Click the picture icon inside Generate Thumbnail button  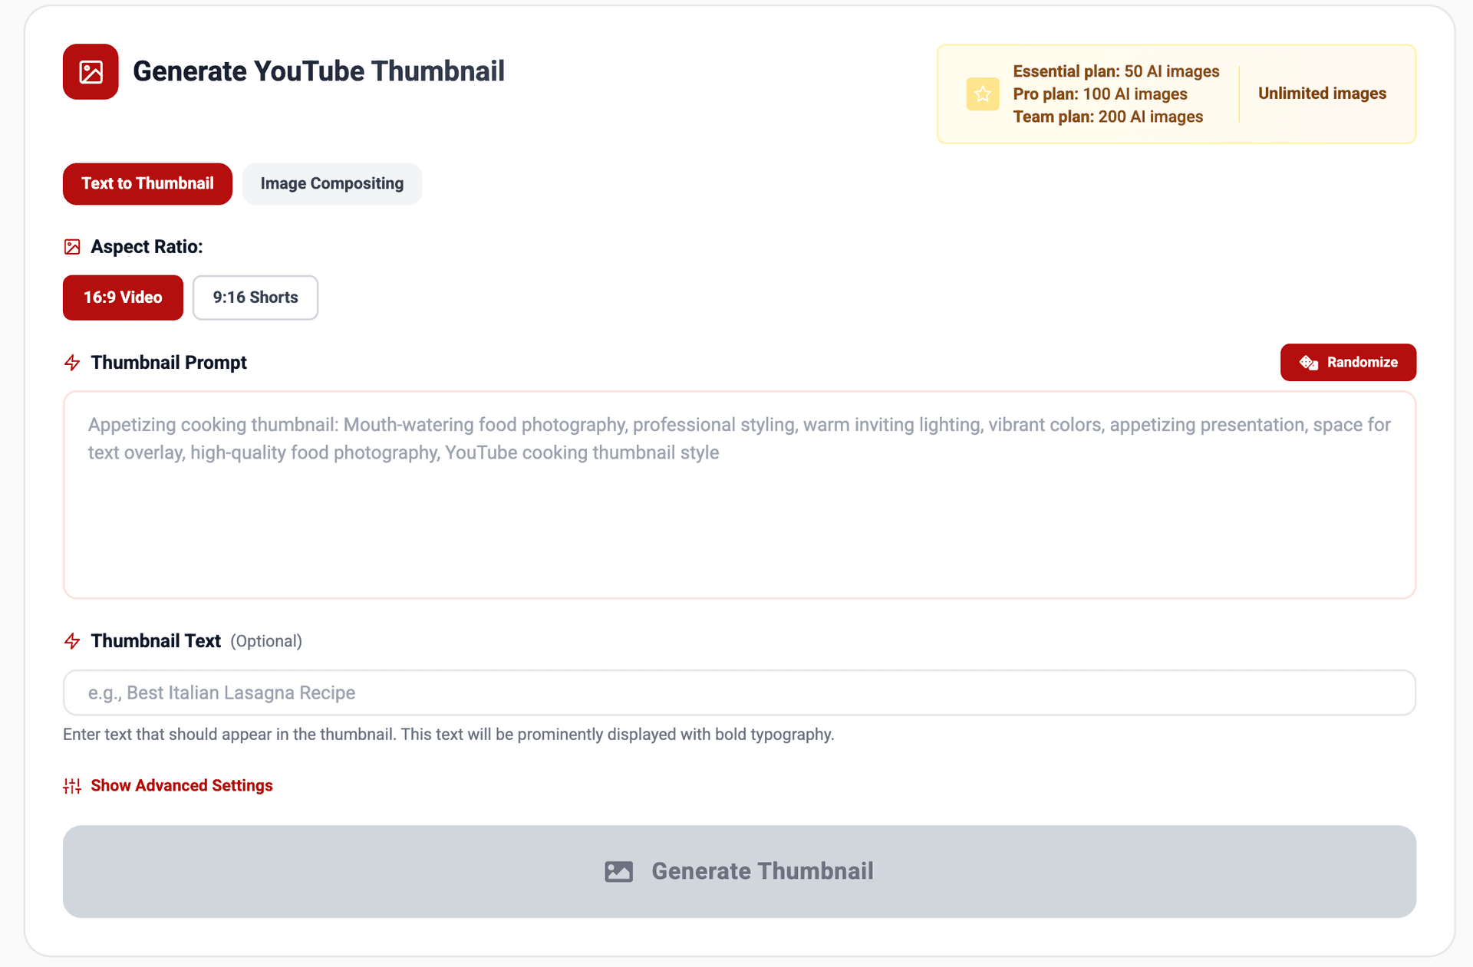tap(618, 871)
